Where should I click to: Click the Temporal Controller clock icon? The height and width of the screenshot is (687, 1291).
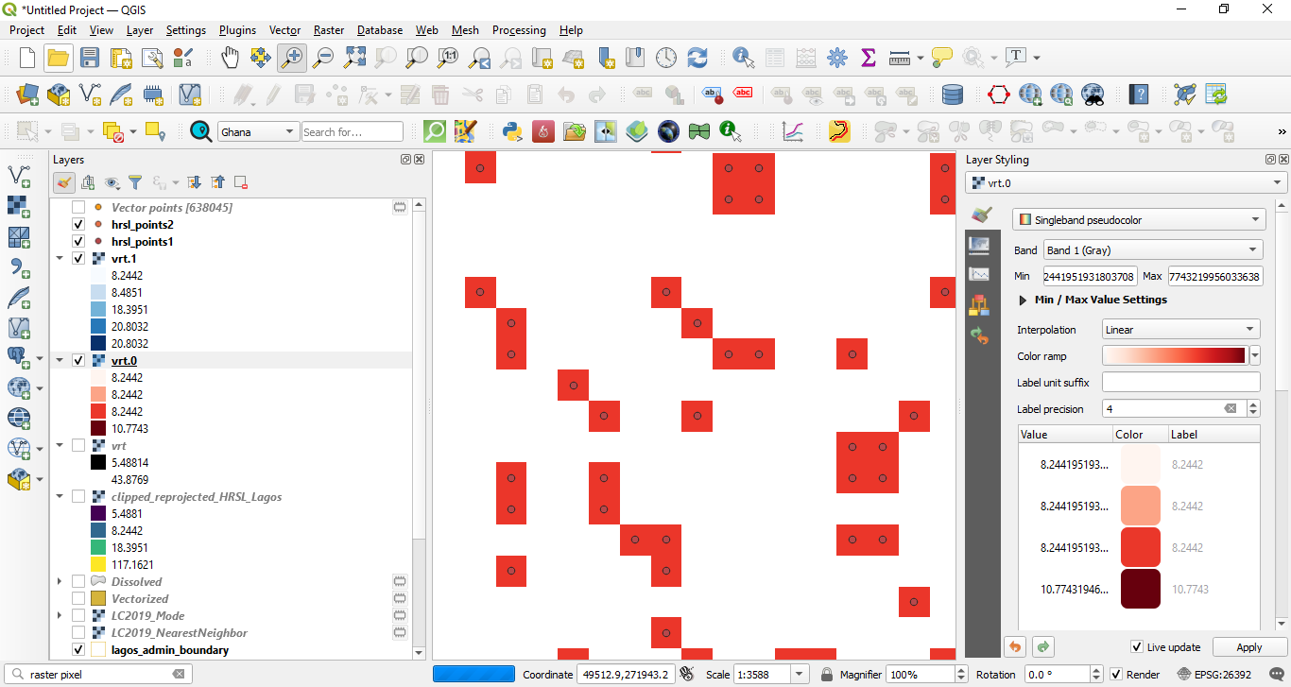pos(666,58)
